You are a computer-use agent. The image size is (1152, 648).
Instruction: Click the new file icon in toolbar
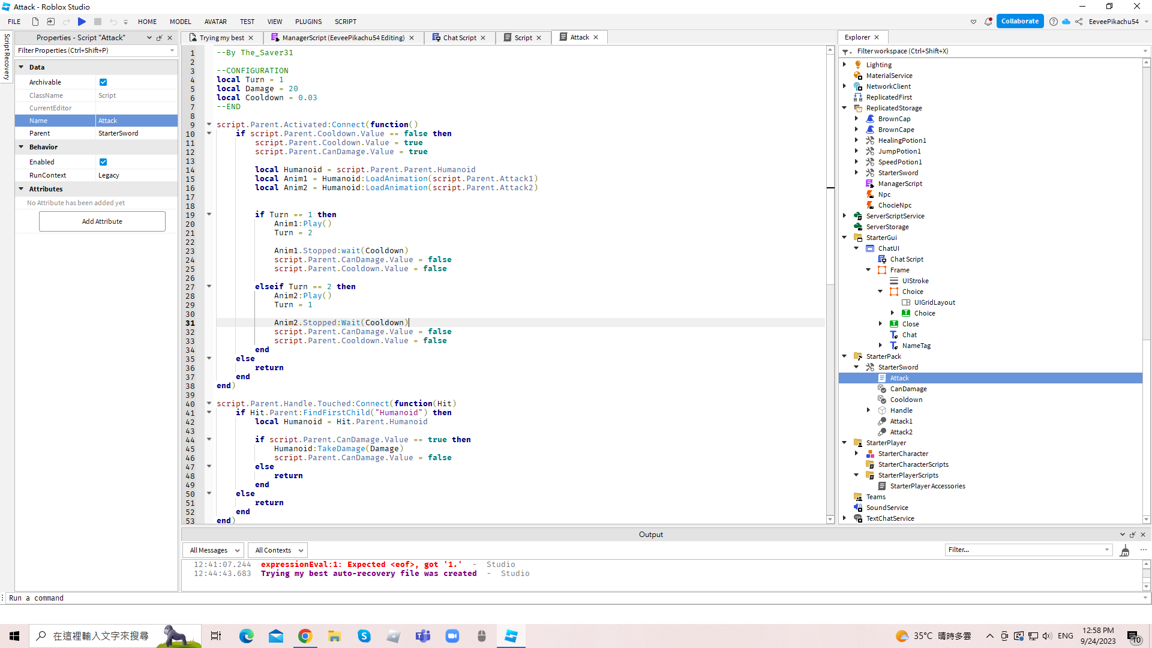[x=35, y=22]
